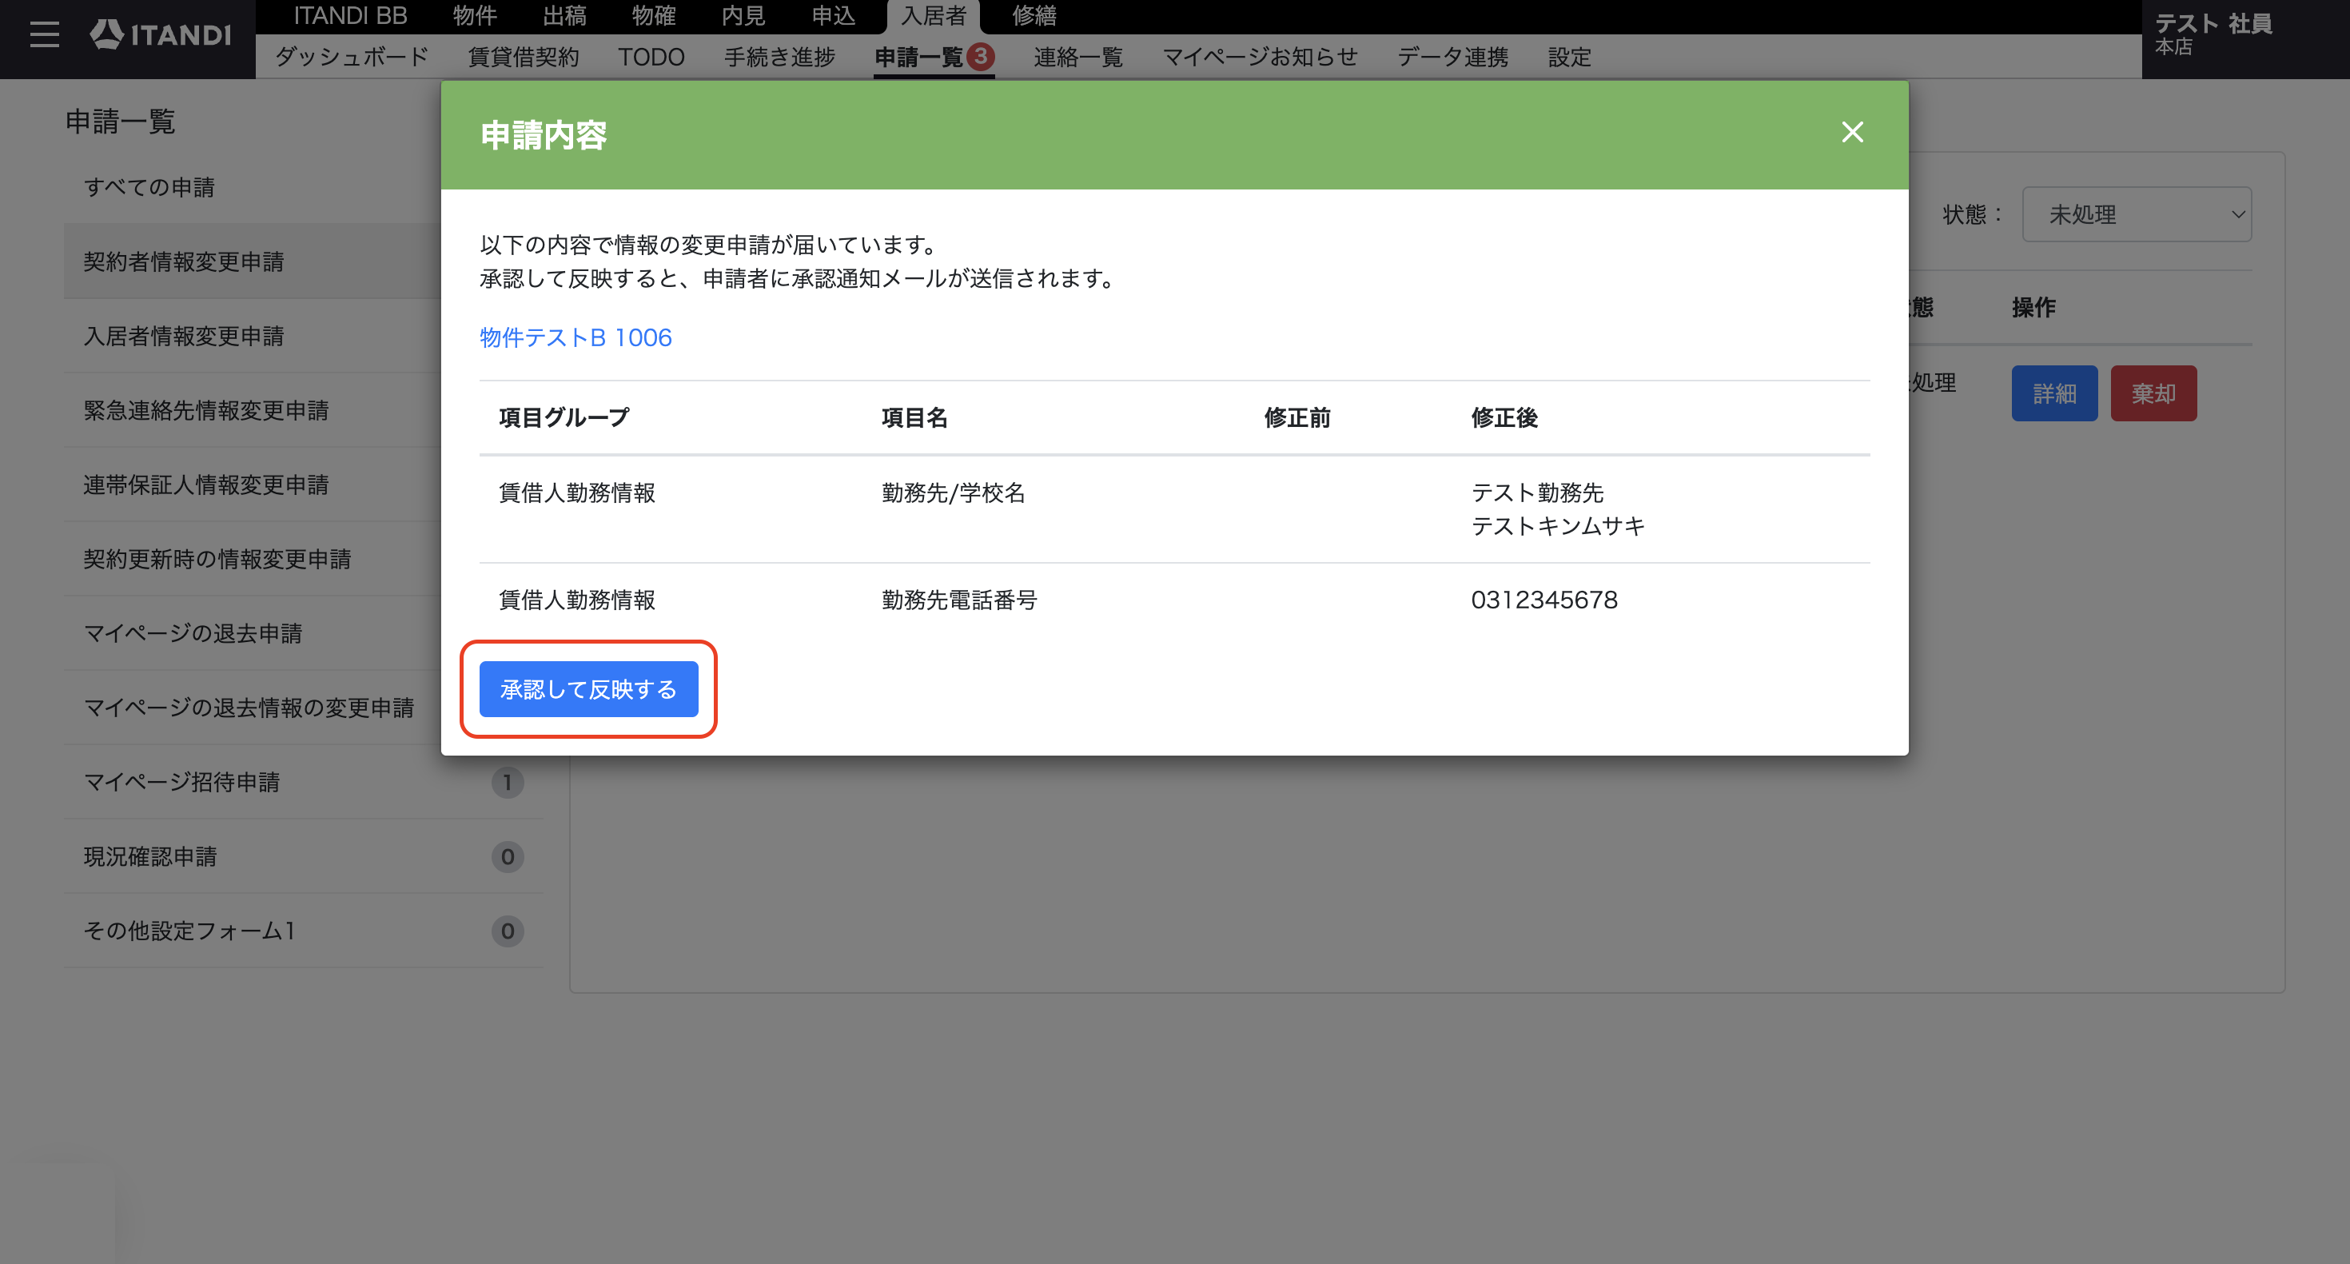Switch to the 内見 tab

pos(743,17)
